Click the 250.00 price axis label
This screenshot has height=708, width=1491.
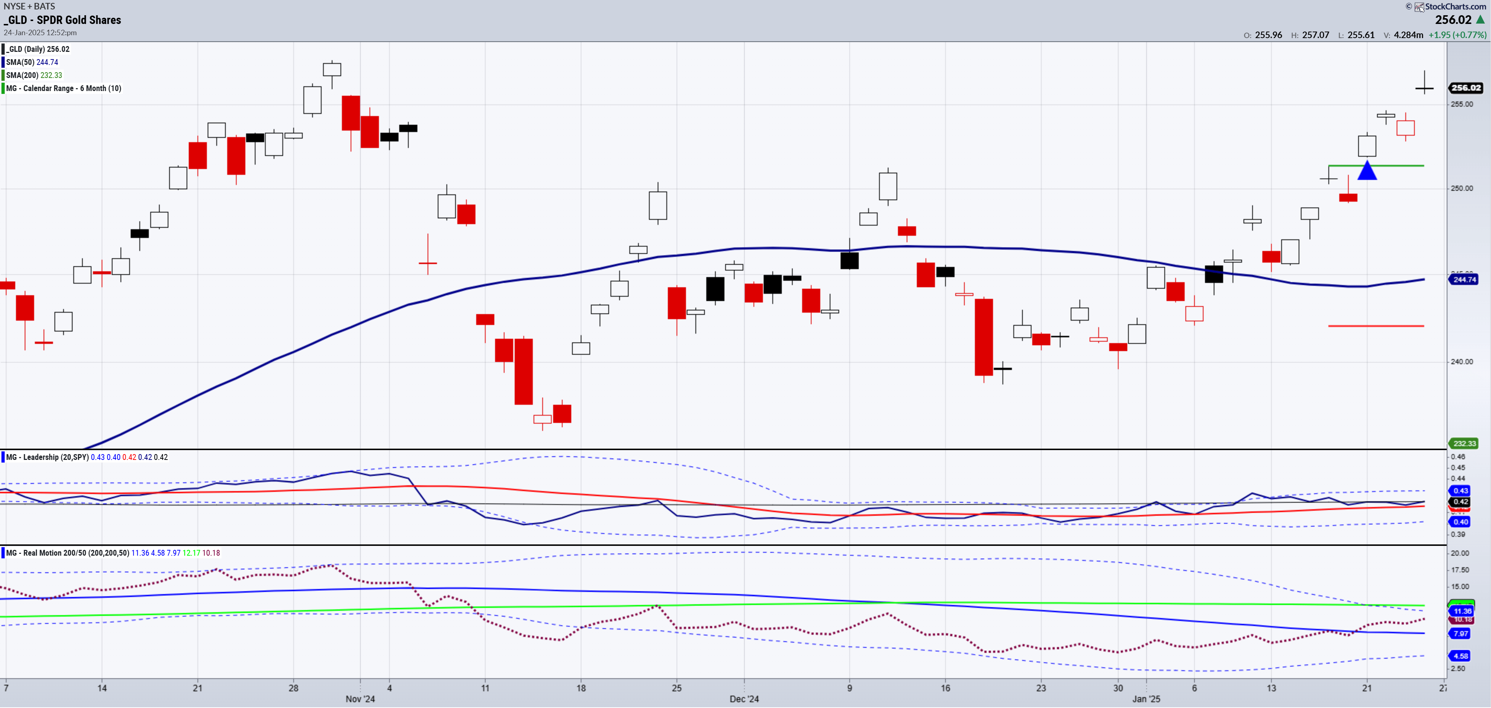[1462, 188]
